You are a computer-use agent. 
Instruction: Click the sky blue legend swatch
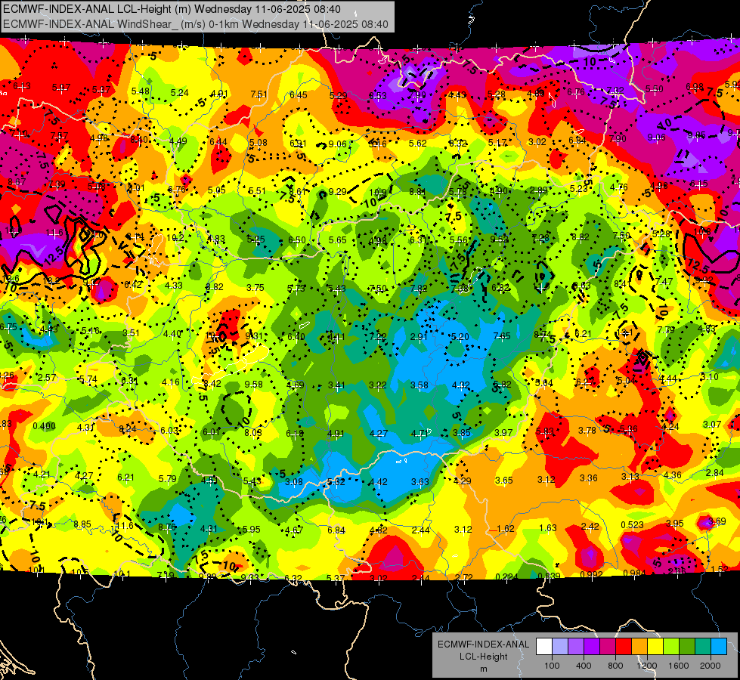[718, 646]
